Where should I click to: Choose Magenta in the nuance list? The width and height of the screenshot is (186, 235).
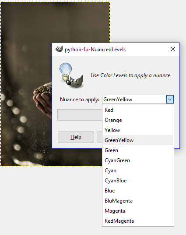[138, 211]
